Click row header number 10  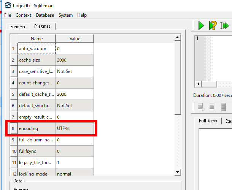(14, 151)
